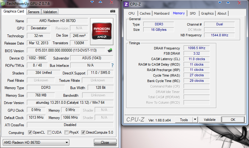This screenshot has width=249, height=148.
Task: Click the GPU field showing Devastator
Action: (x=39, y=28)
